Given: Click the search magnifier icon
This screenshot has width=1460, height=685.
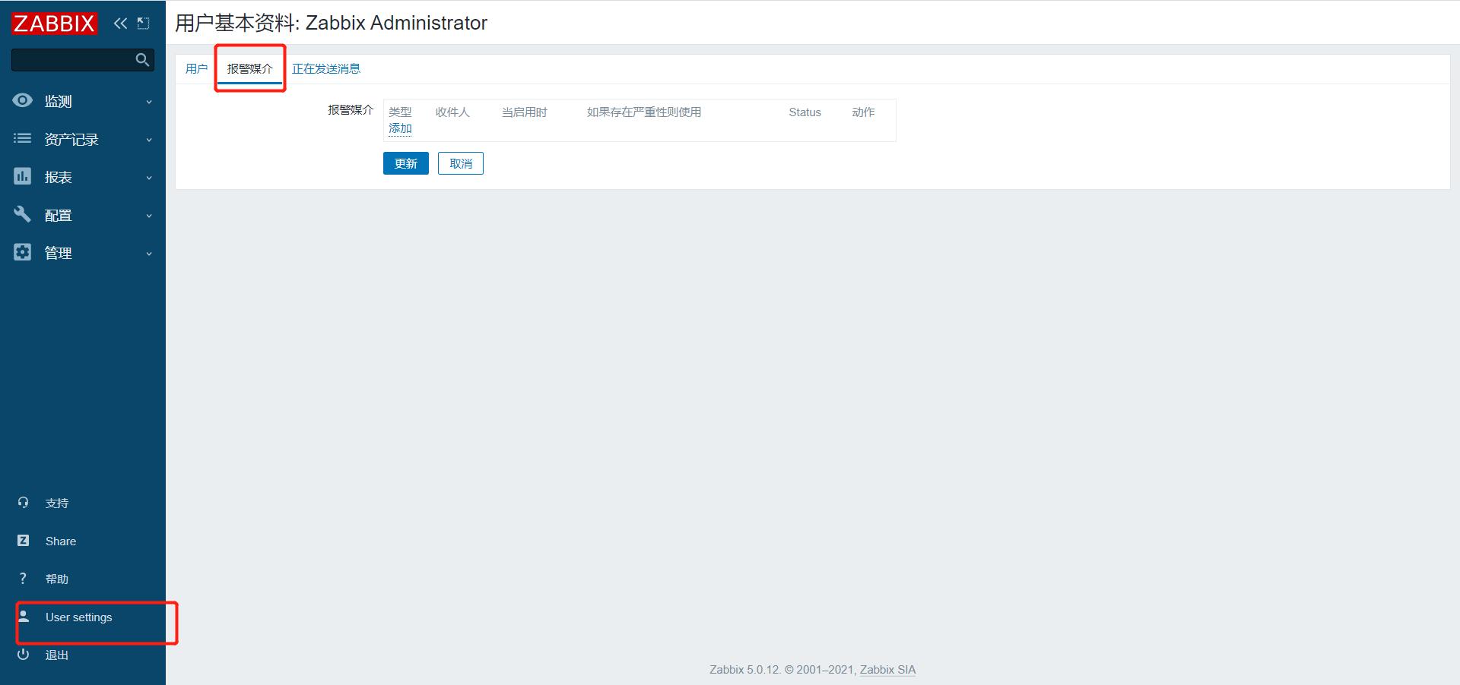Looking at the screenshot, I should (x=142, y=59).
